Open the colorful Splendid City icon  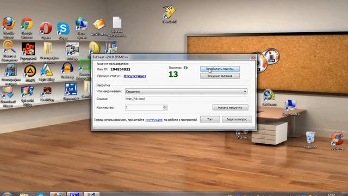(27, 92)
